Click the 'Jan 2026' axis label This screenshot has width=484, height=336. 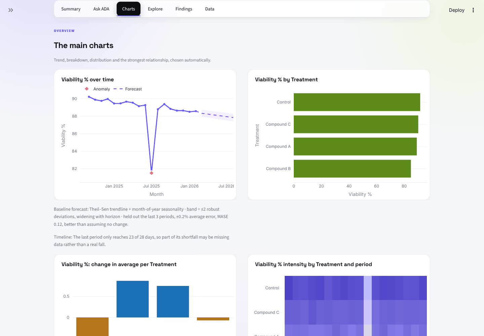click(190, 186)
